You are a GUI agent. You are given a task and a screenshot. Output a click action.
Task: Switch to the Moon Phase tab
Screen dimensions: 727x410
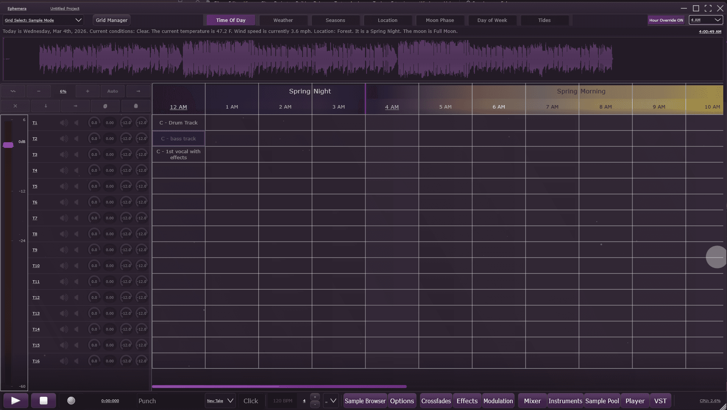tap(440, 20)
